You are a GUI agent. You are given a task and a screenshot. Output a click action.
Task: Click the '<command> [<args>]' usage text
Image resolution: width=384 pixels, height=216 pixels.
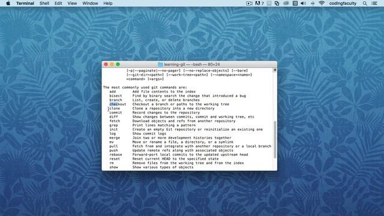click(x=145, y=79)
